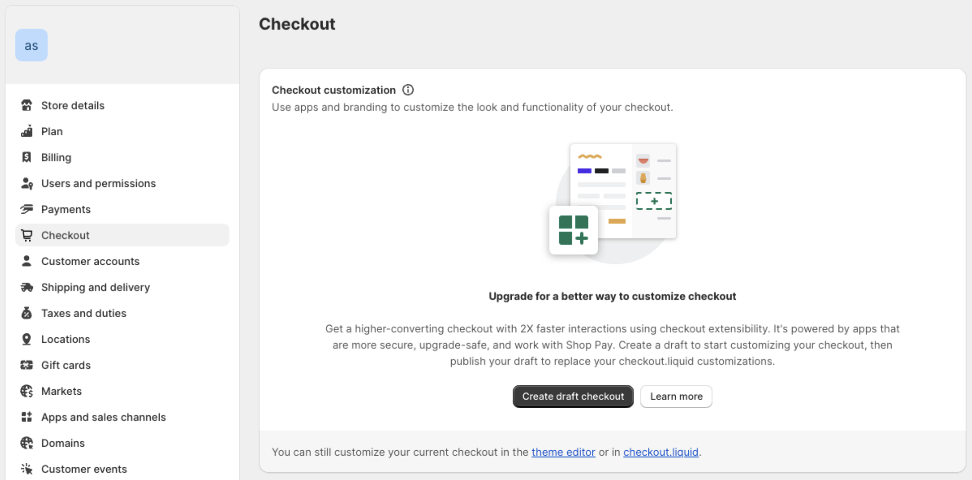972x480 pixels.
Task: Click the Domains icon in sidebar
Action: click(27, 443)
